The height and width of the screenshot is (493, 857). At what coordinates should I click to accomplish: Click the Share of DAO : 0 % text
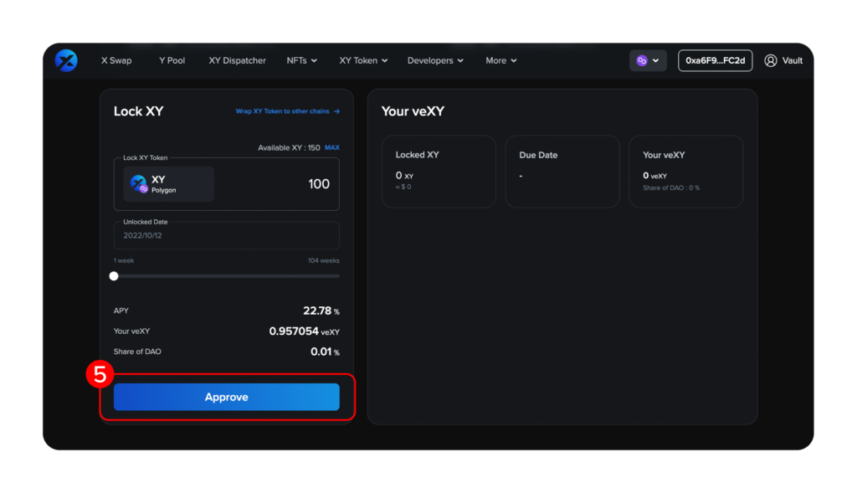[671, 188]
